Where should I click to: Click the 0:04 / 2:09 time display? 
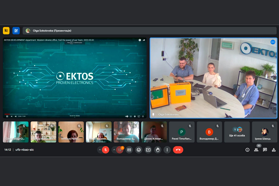(x=22, y=117)
